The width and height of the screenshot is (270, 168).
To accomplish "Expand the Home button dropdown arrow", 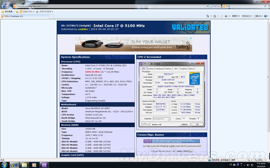I will (x=211, y=16).
